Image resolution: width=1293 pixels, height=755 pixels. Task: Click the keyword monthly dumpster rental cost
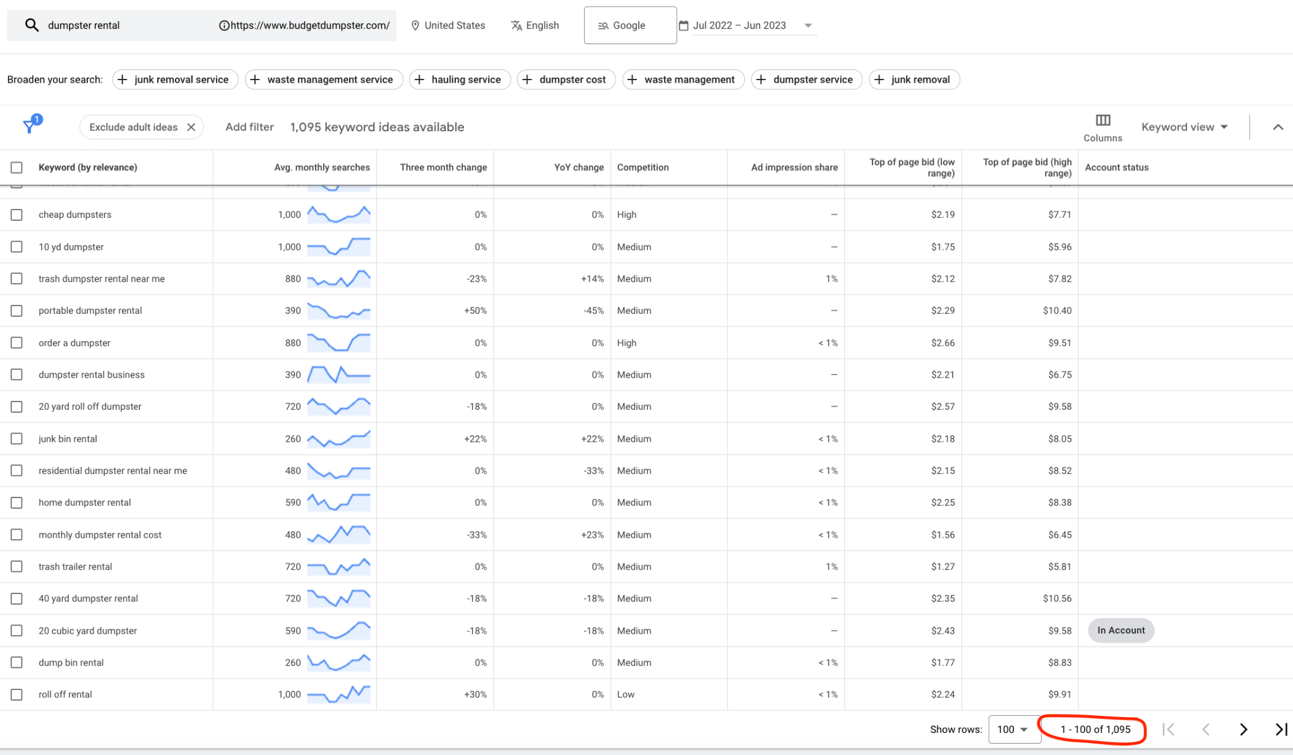pos(100,535)
